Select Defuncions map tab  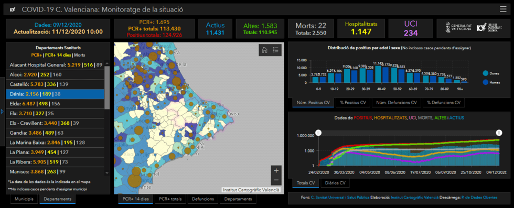203,199
